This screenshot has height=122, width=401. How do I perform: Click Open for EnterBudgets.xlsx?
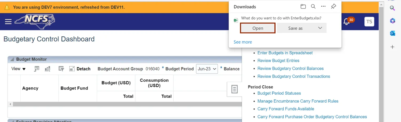[x=258, y=28]
